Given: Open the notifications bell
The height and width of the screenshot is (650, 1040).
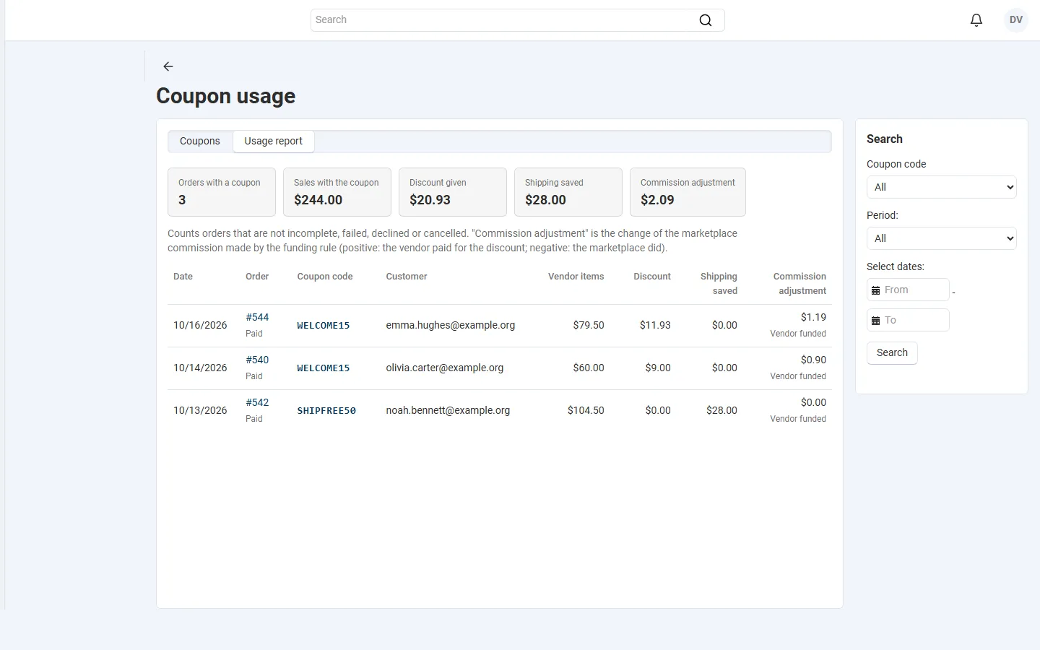Looking at the screenshot, I should (x=976, y=20).
